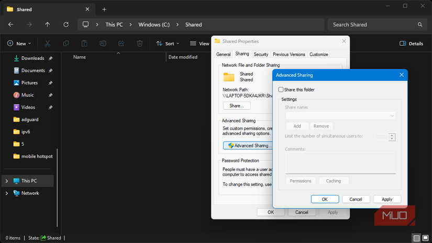Check the Share this folder checkbox
The image size is (432, 243).
(281, 89)
